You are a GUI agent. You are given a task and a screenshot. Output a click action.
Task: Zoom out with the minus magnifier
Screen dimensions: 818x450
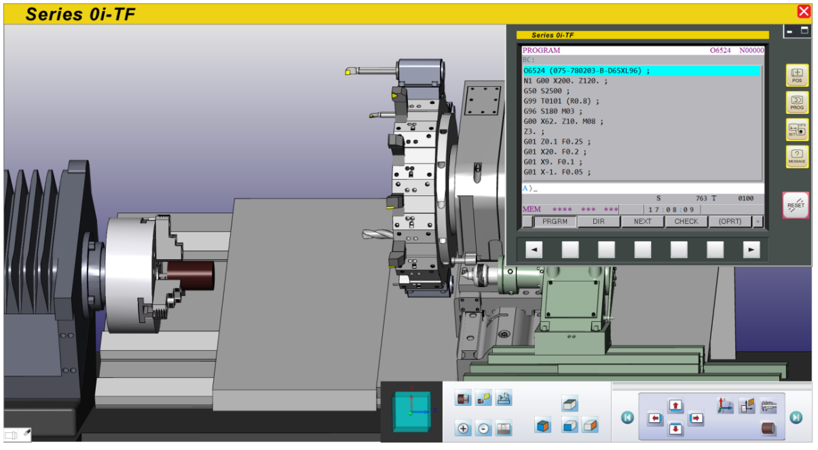[x=483, y=428]
